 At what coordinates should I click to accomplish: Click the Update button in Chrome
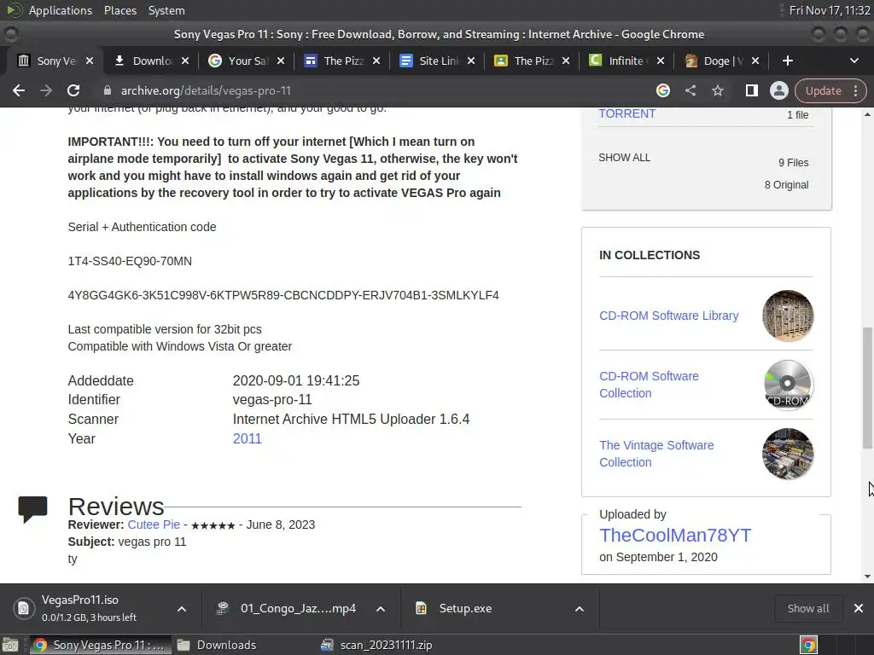(x=824, y=90)
